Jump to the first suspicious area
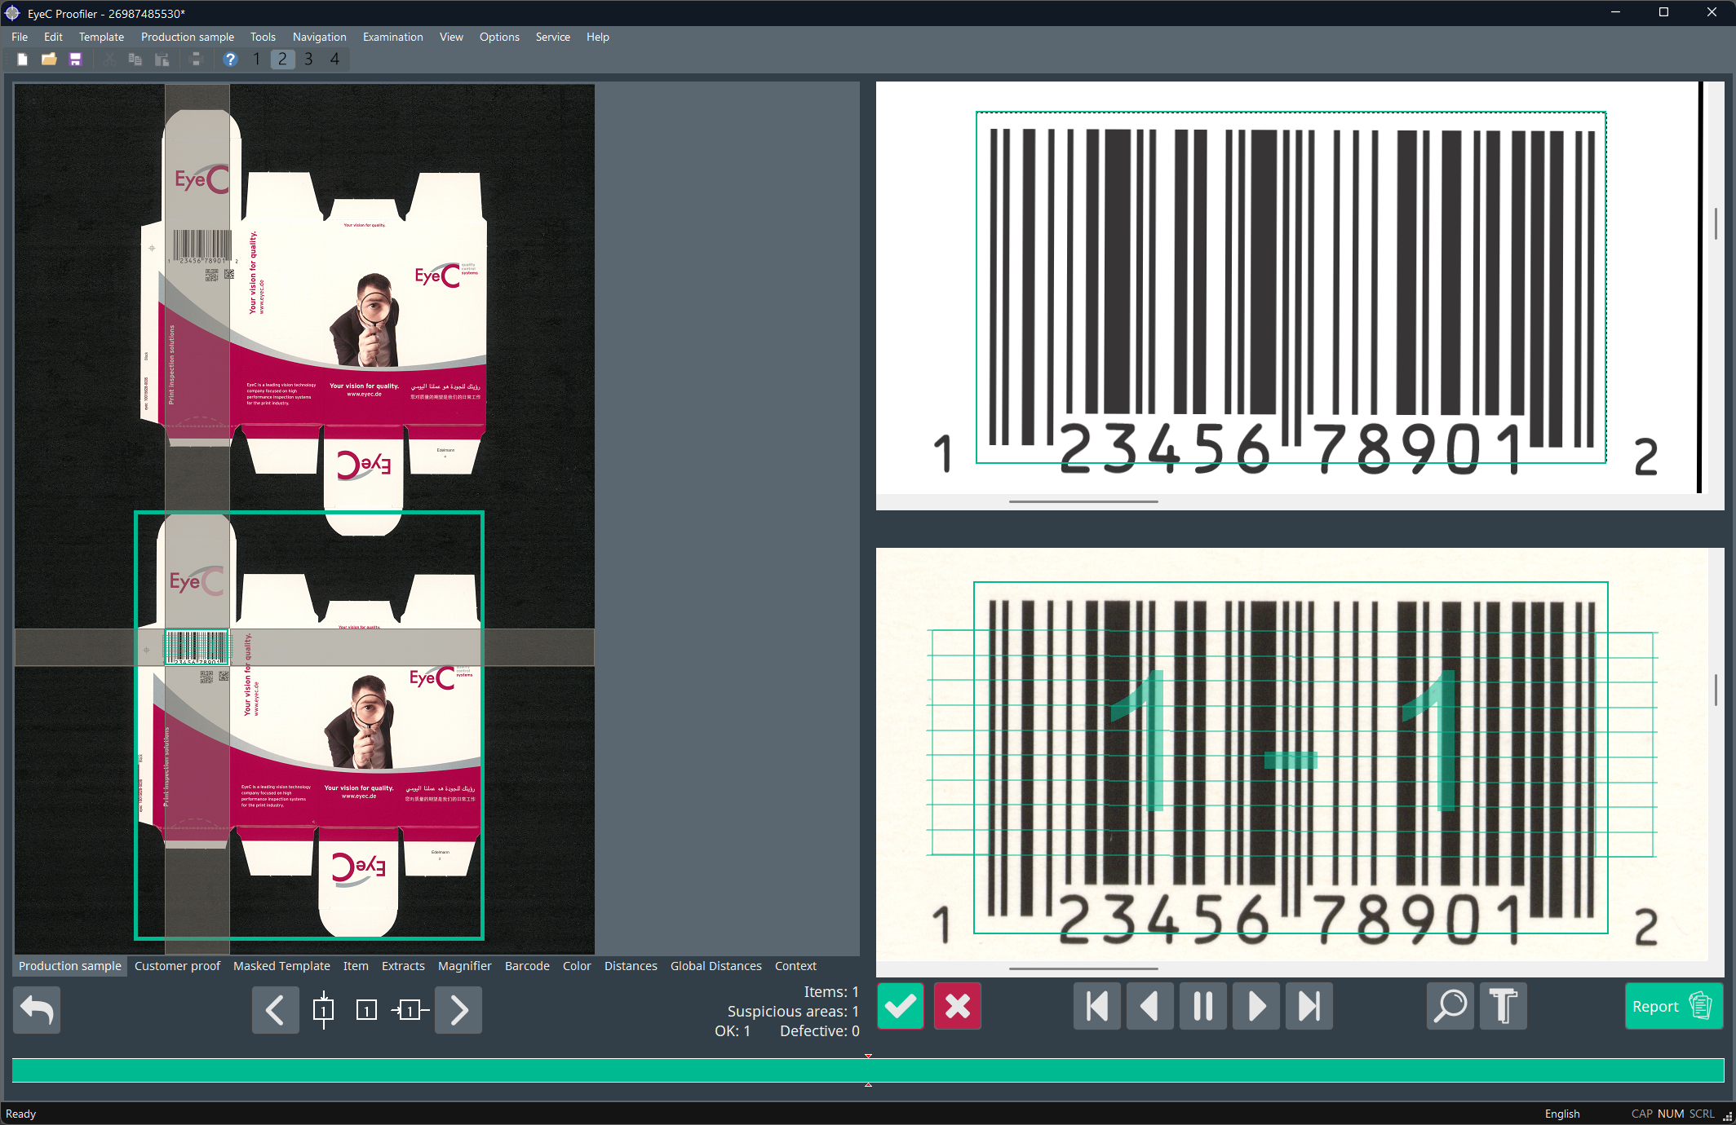The image size is (1736, 1125). click(1097, 1006)
